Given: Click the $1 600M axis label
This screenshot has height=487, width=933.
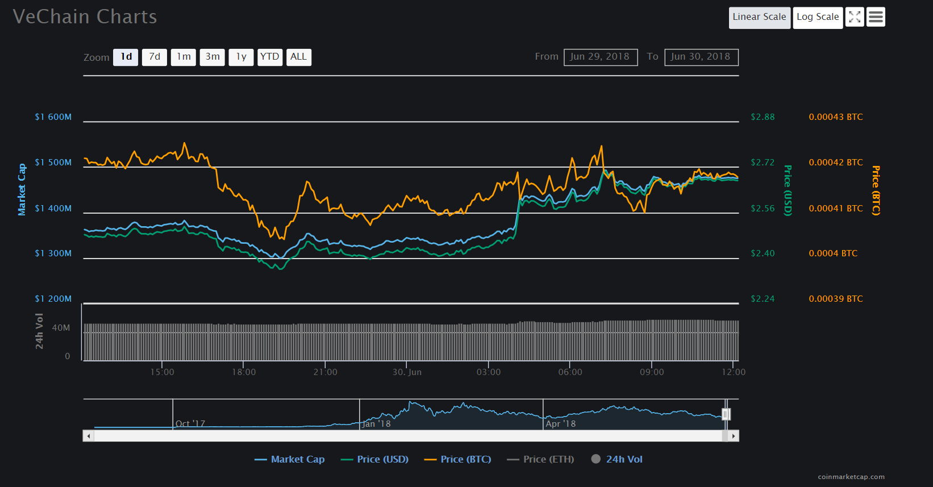Looking at the screenshot, I should [53, 117].
